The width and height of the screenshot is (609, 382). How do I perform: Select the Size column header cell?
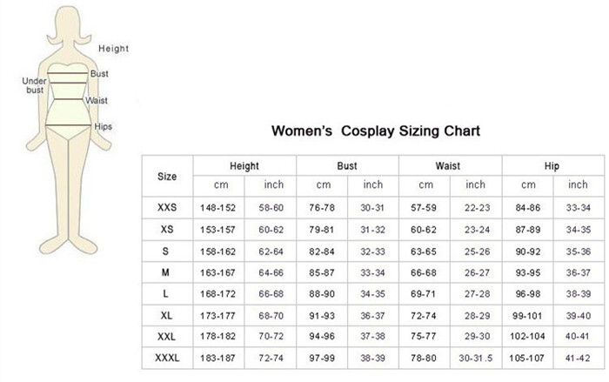coord(167,176)
